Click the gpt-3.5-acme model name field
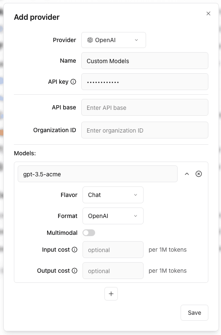This screenshot has height=335, width=221. 98,174
